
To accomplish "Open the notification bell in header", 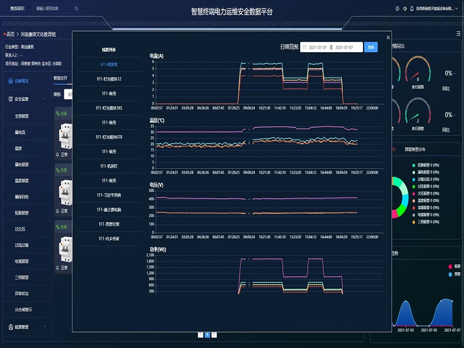I will 412,9.
